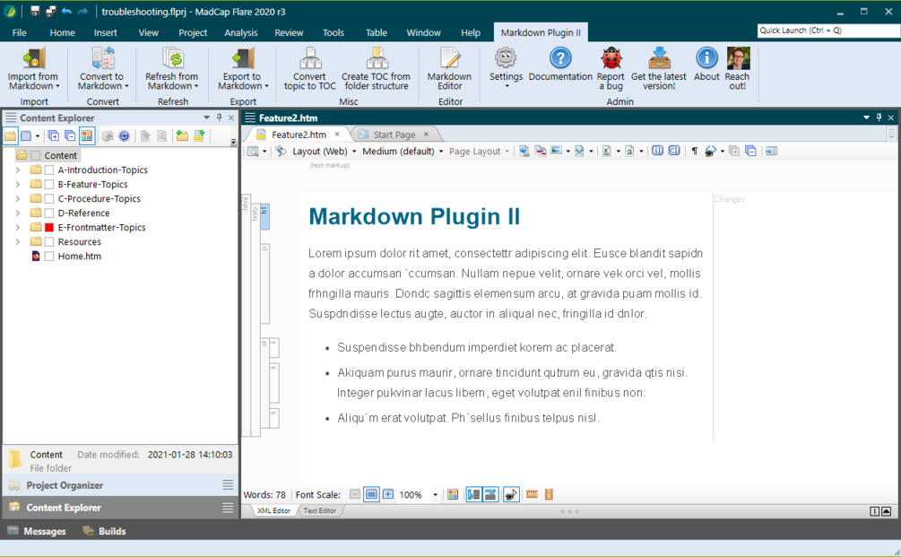Click the increase font scale plus icon
The image size is (901, 557).
pyautogui.click(x=388, y=494)
